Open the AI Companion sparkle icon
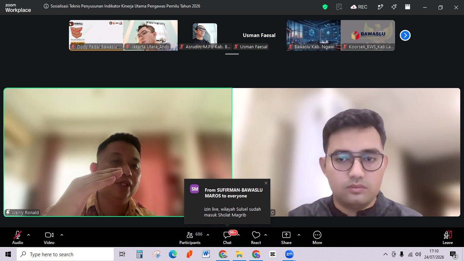 tap(394, 7)
